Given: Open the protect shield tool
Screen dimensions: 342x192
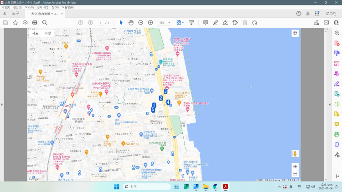Looking at the screenshot, I should coord(337,145).
